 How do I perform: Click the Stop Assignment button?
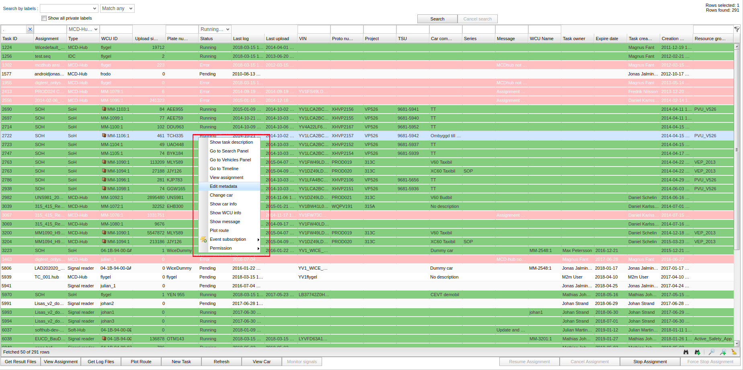point(650,362)
